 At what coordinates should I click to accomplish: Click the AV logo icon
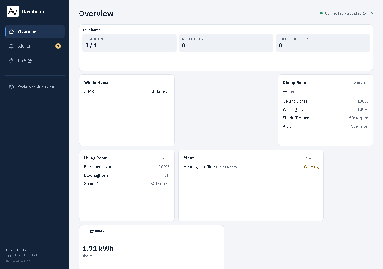(x=13, y=11)
